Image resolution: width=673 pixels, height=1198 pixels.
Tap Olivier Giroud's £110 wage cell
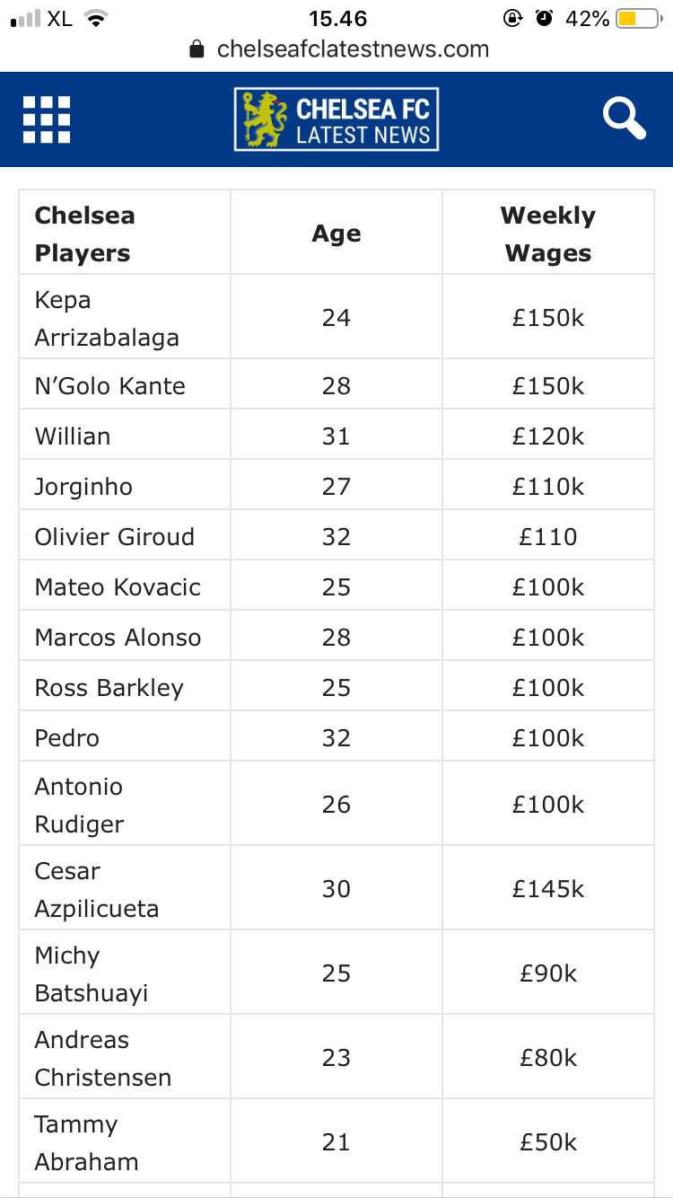pyautogui.click(x=547, y=537)
